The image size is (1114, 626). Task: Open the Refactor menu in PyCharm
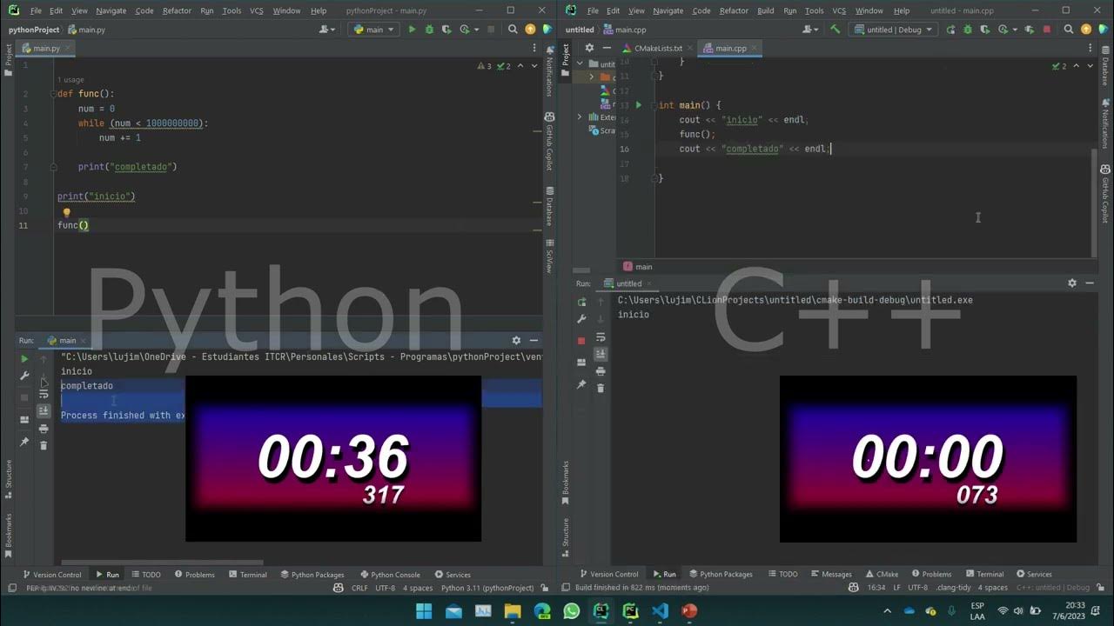point(177,10)
